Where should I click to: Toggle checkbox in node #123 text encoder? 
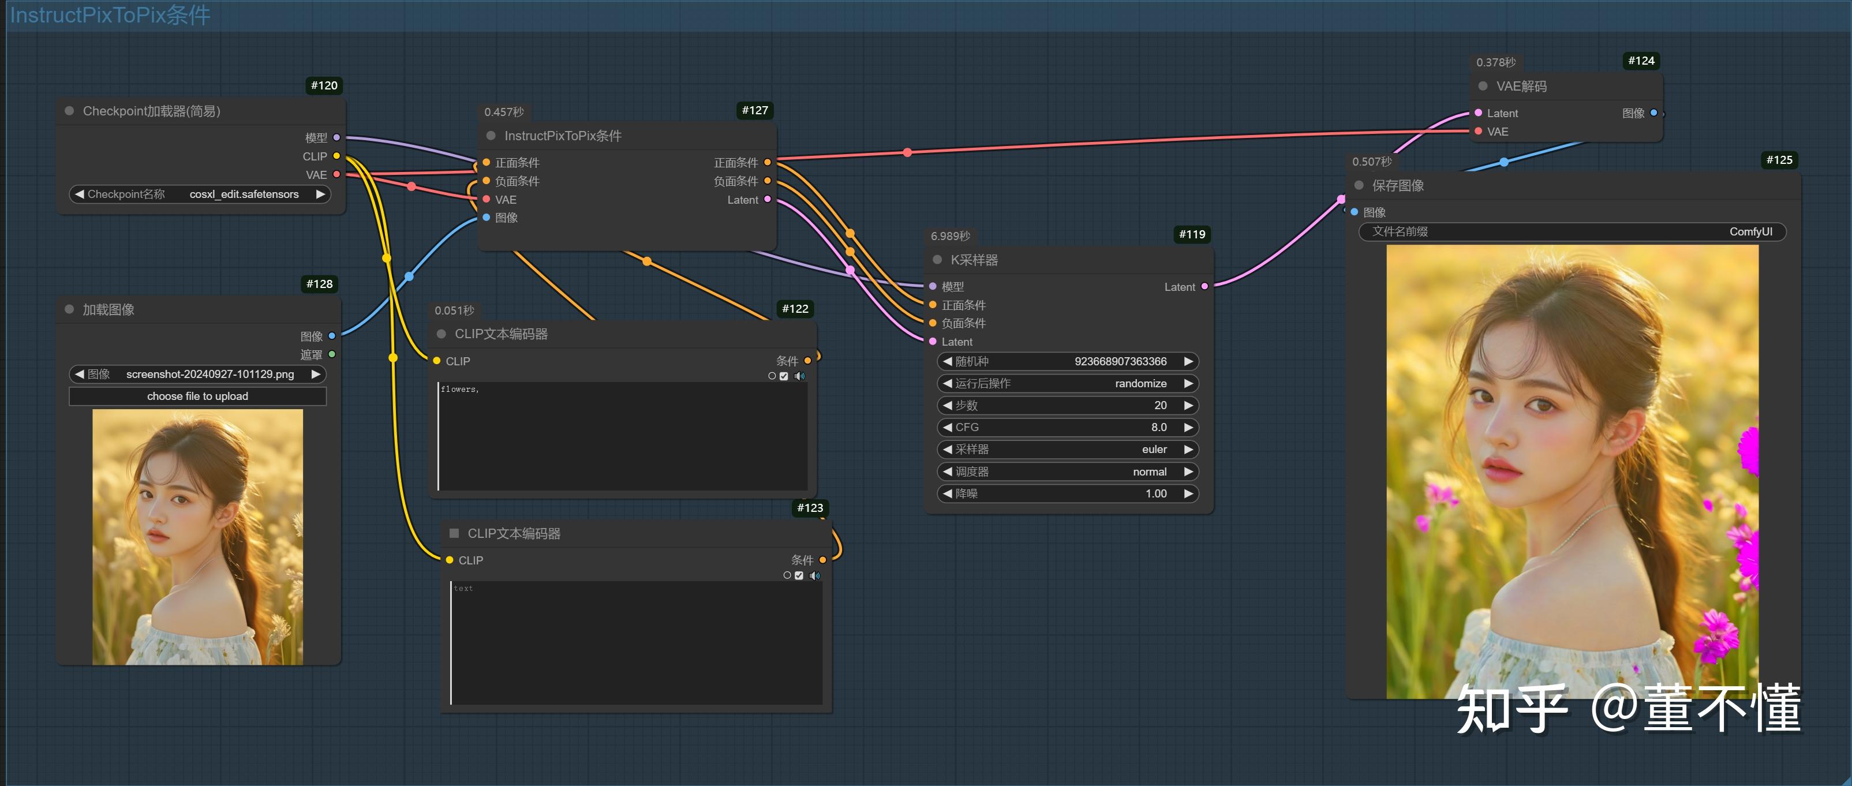click(x=799, y=575)
